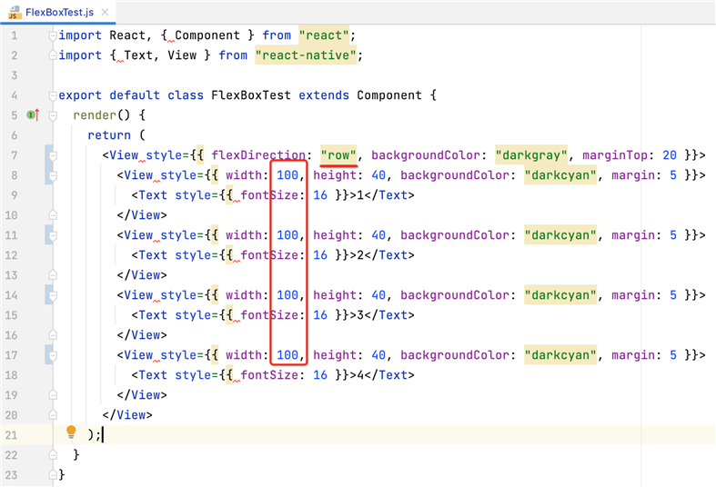Image resolution: width=716 pixels, height=487 pixels.
Task: Fold the View element at line 14
Action: (x=53, y=295)
